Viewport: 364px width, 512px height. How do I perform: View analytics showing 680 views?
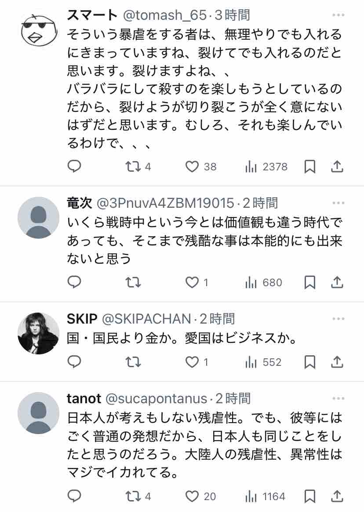264,282
